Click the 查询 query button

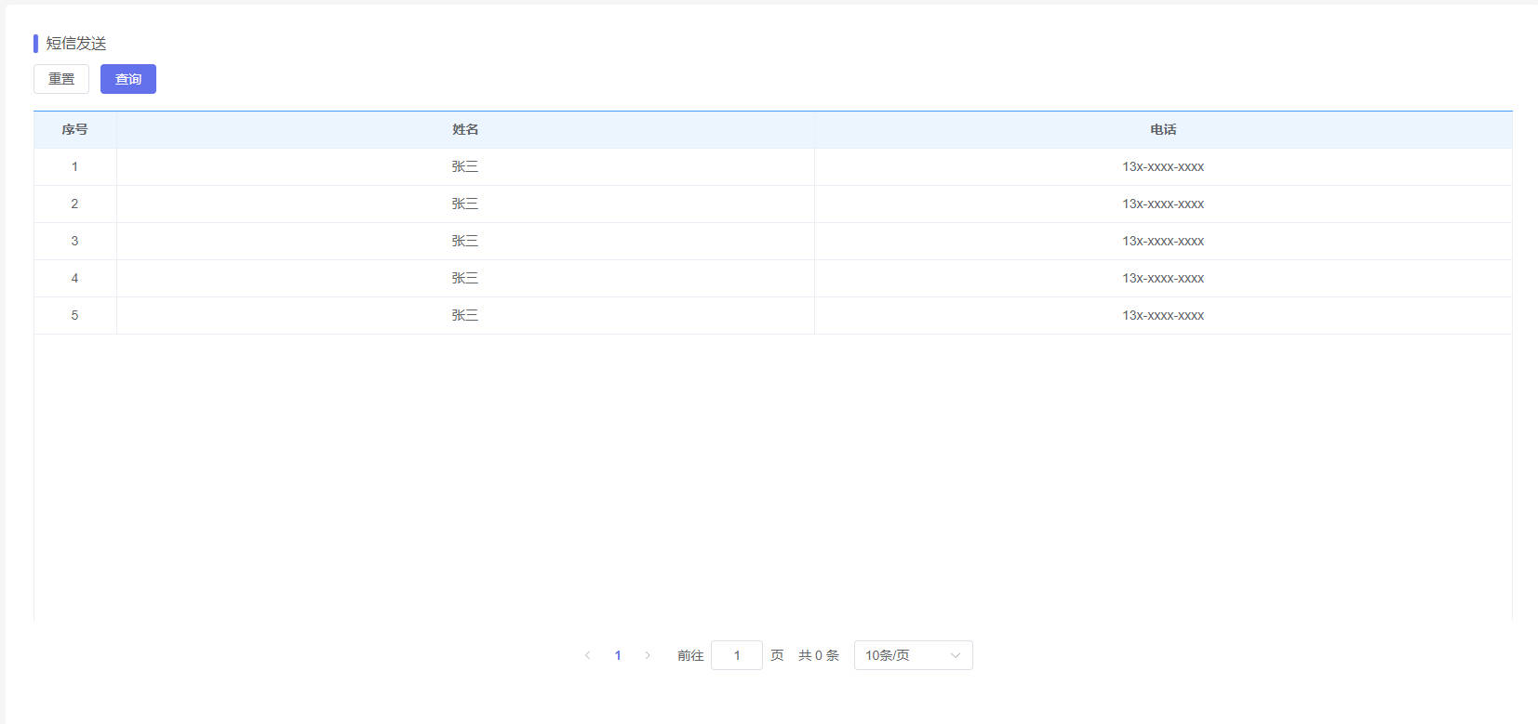128,79
